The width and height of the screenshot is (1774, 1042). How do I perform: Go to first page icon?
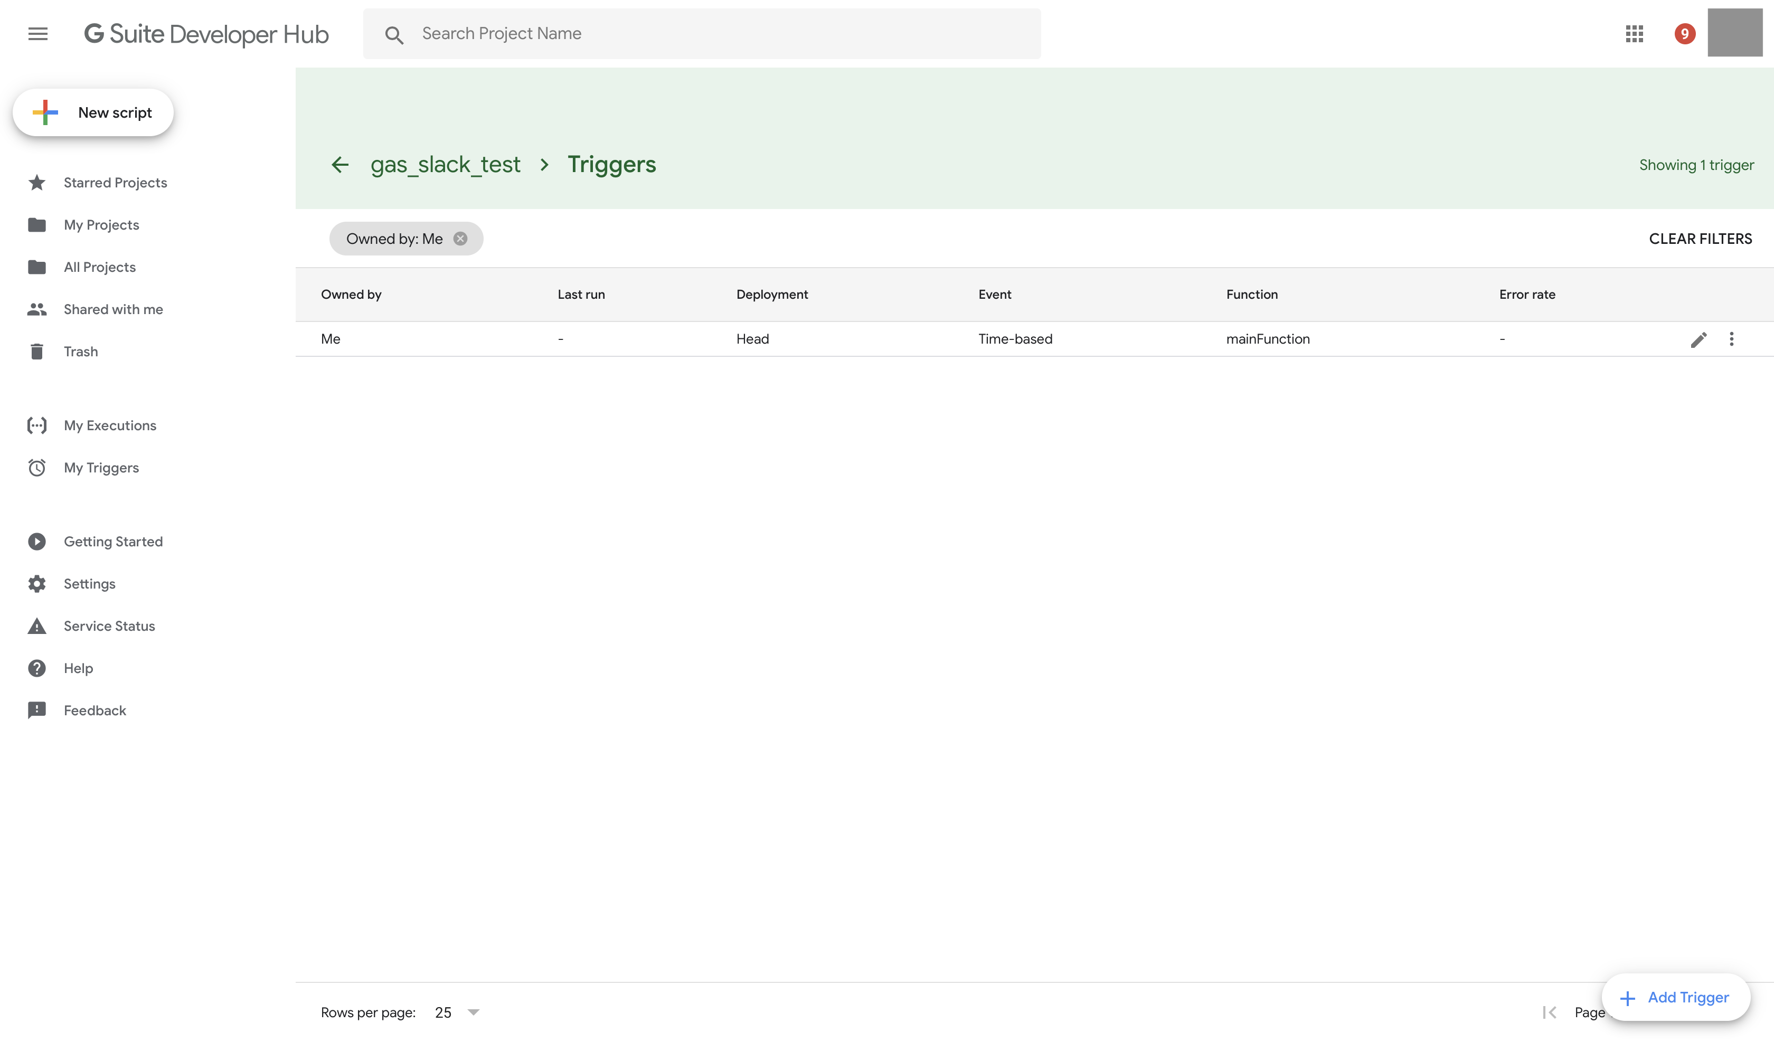click(1549, 1012)
